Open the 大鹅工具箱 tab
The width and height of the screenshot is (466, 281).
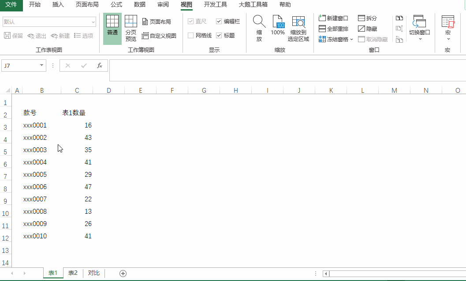253,5
